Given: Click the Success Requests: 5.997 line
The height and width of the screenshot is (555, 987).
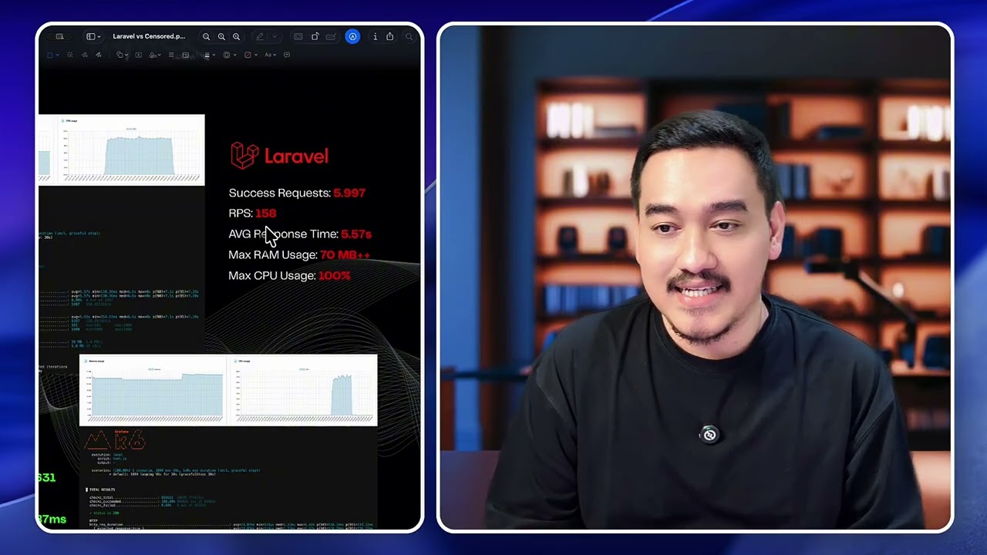Looking at the screenshot, I should click(x=297, y=193).
